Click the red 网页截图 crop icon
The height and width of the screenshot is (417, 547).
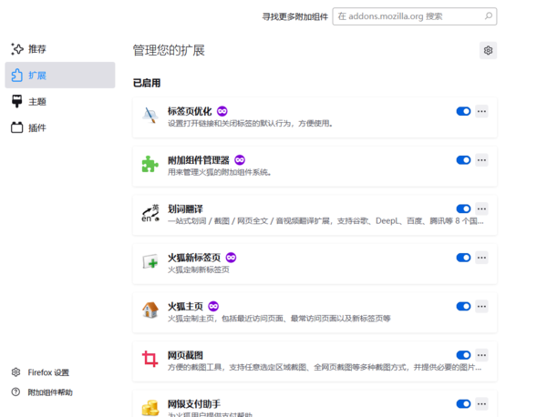pyautogui.click(x=150, y=361)
